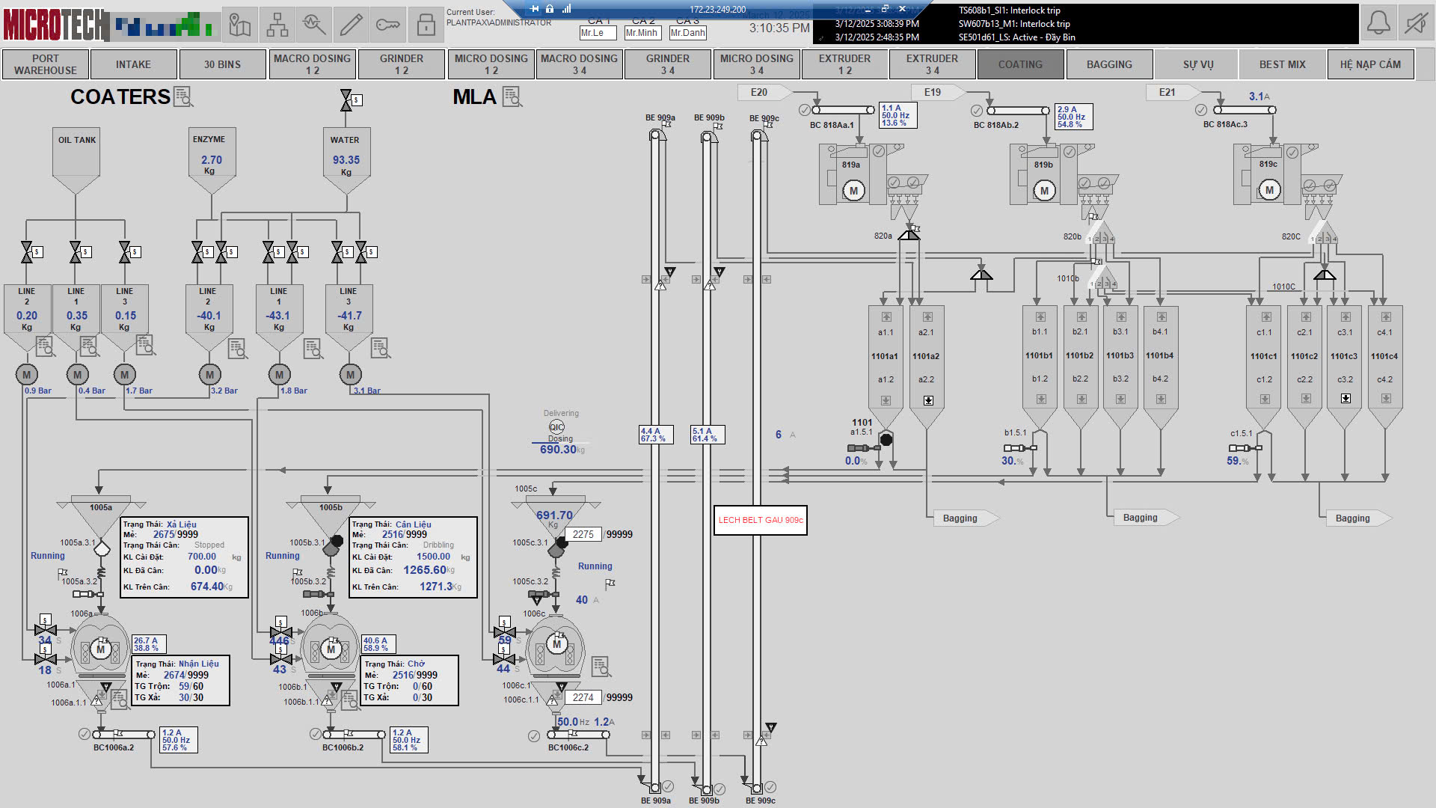Image resolution: width=1436 pixels, height=808 pixels.
Task: Click the up arrow in bin a1.1
Action: pyautogui.click(x=886, y=317)
